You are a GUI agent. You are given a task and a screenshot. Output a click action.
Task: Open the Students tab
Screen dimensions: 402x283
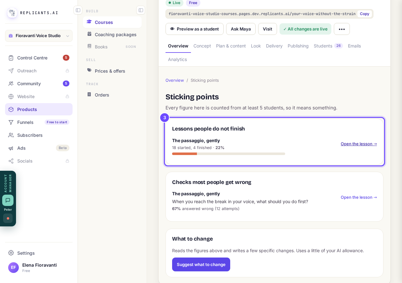328,46
